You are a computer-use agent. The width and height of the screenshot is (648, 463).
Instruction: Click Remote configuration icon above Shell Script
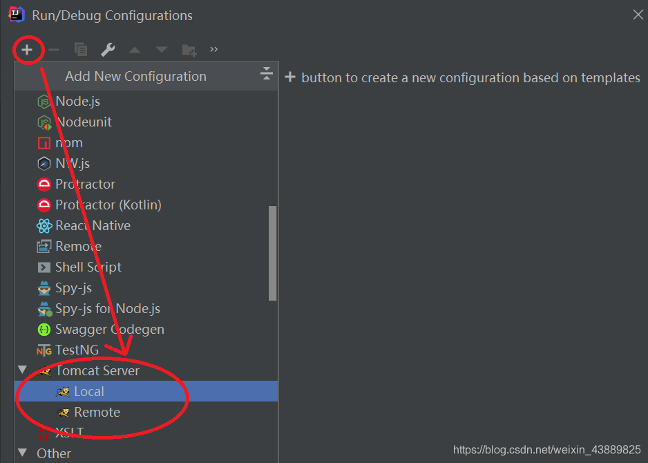pos(44,247)
